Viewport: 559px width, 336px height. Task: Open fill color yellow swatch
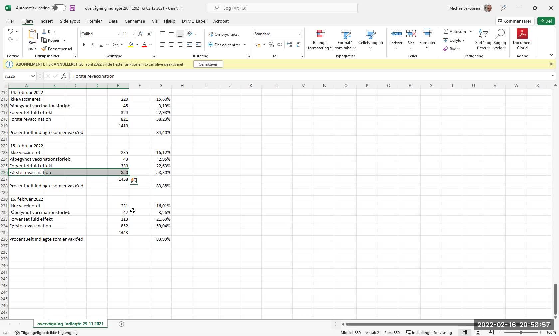(x=131, y=45)
